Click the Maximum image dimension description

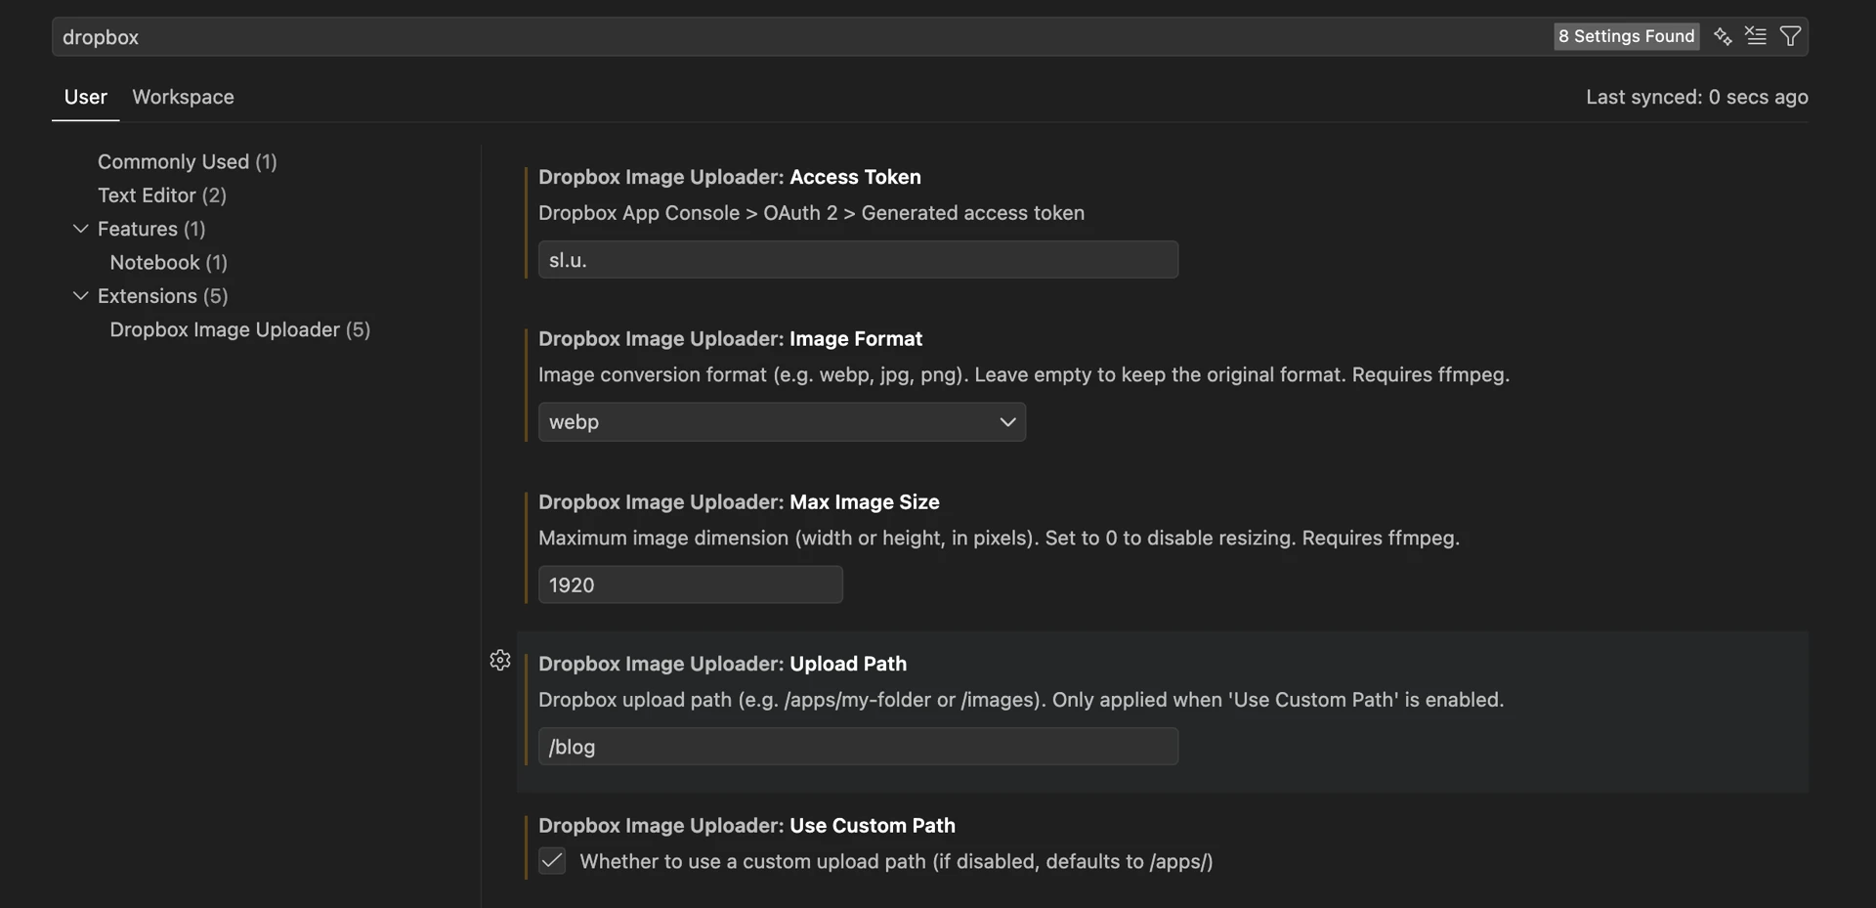[x=999, y=539]
